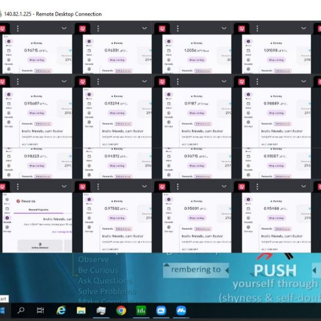Open Wallet sidebar icon in the 0.94372 window

pos(89,156)
